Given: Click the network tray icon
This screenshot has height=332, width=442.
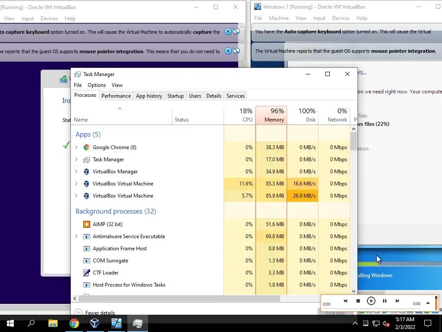Looking at the screenshot, I should click(x=376, y=323).
